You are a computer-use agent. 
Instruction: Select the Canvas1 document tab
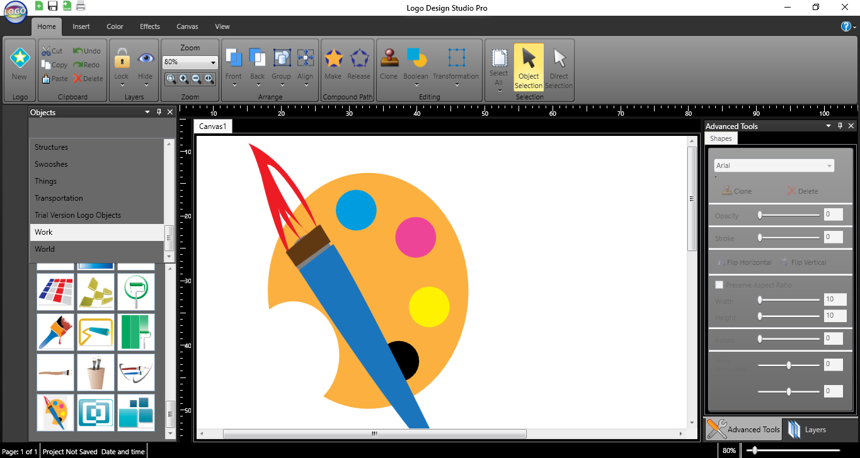coord(213,126)
